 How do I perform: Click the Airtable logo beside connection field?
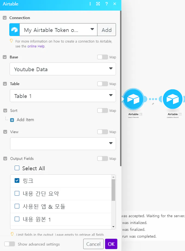coord(14,30)
